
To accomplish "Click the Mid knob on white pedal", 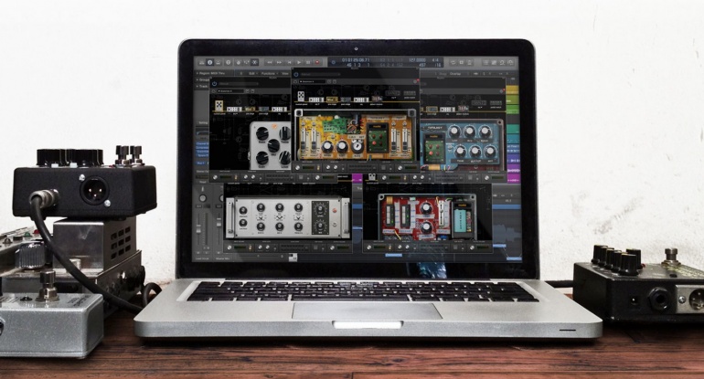I will click(274, 146).
